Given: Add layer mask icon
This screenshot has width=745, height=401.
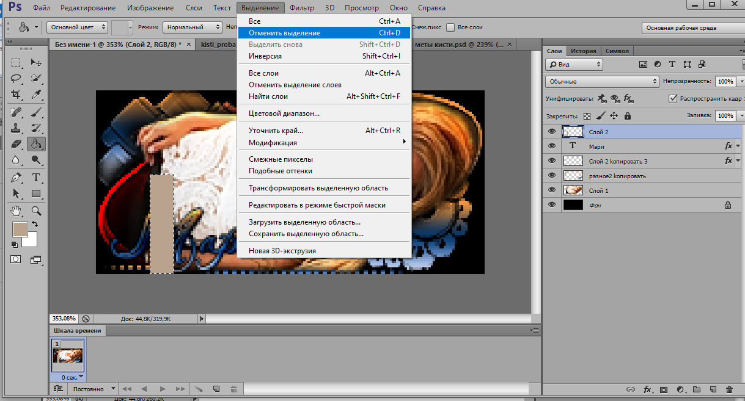Looking at the screenshot, I should [x=663, y=389].
